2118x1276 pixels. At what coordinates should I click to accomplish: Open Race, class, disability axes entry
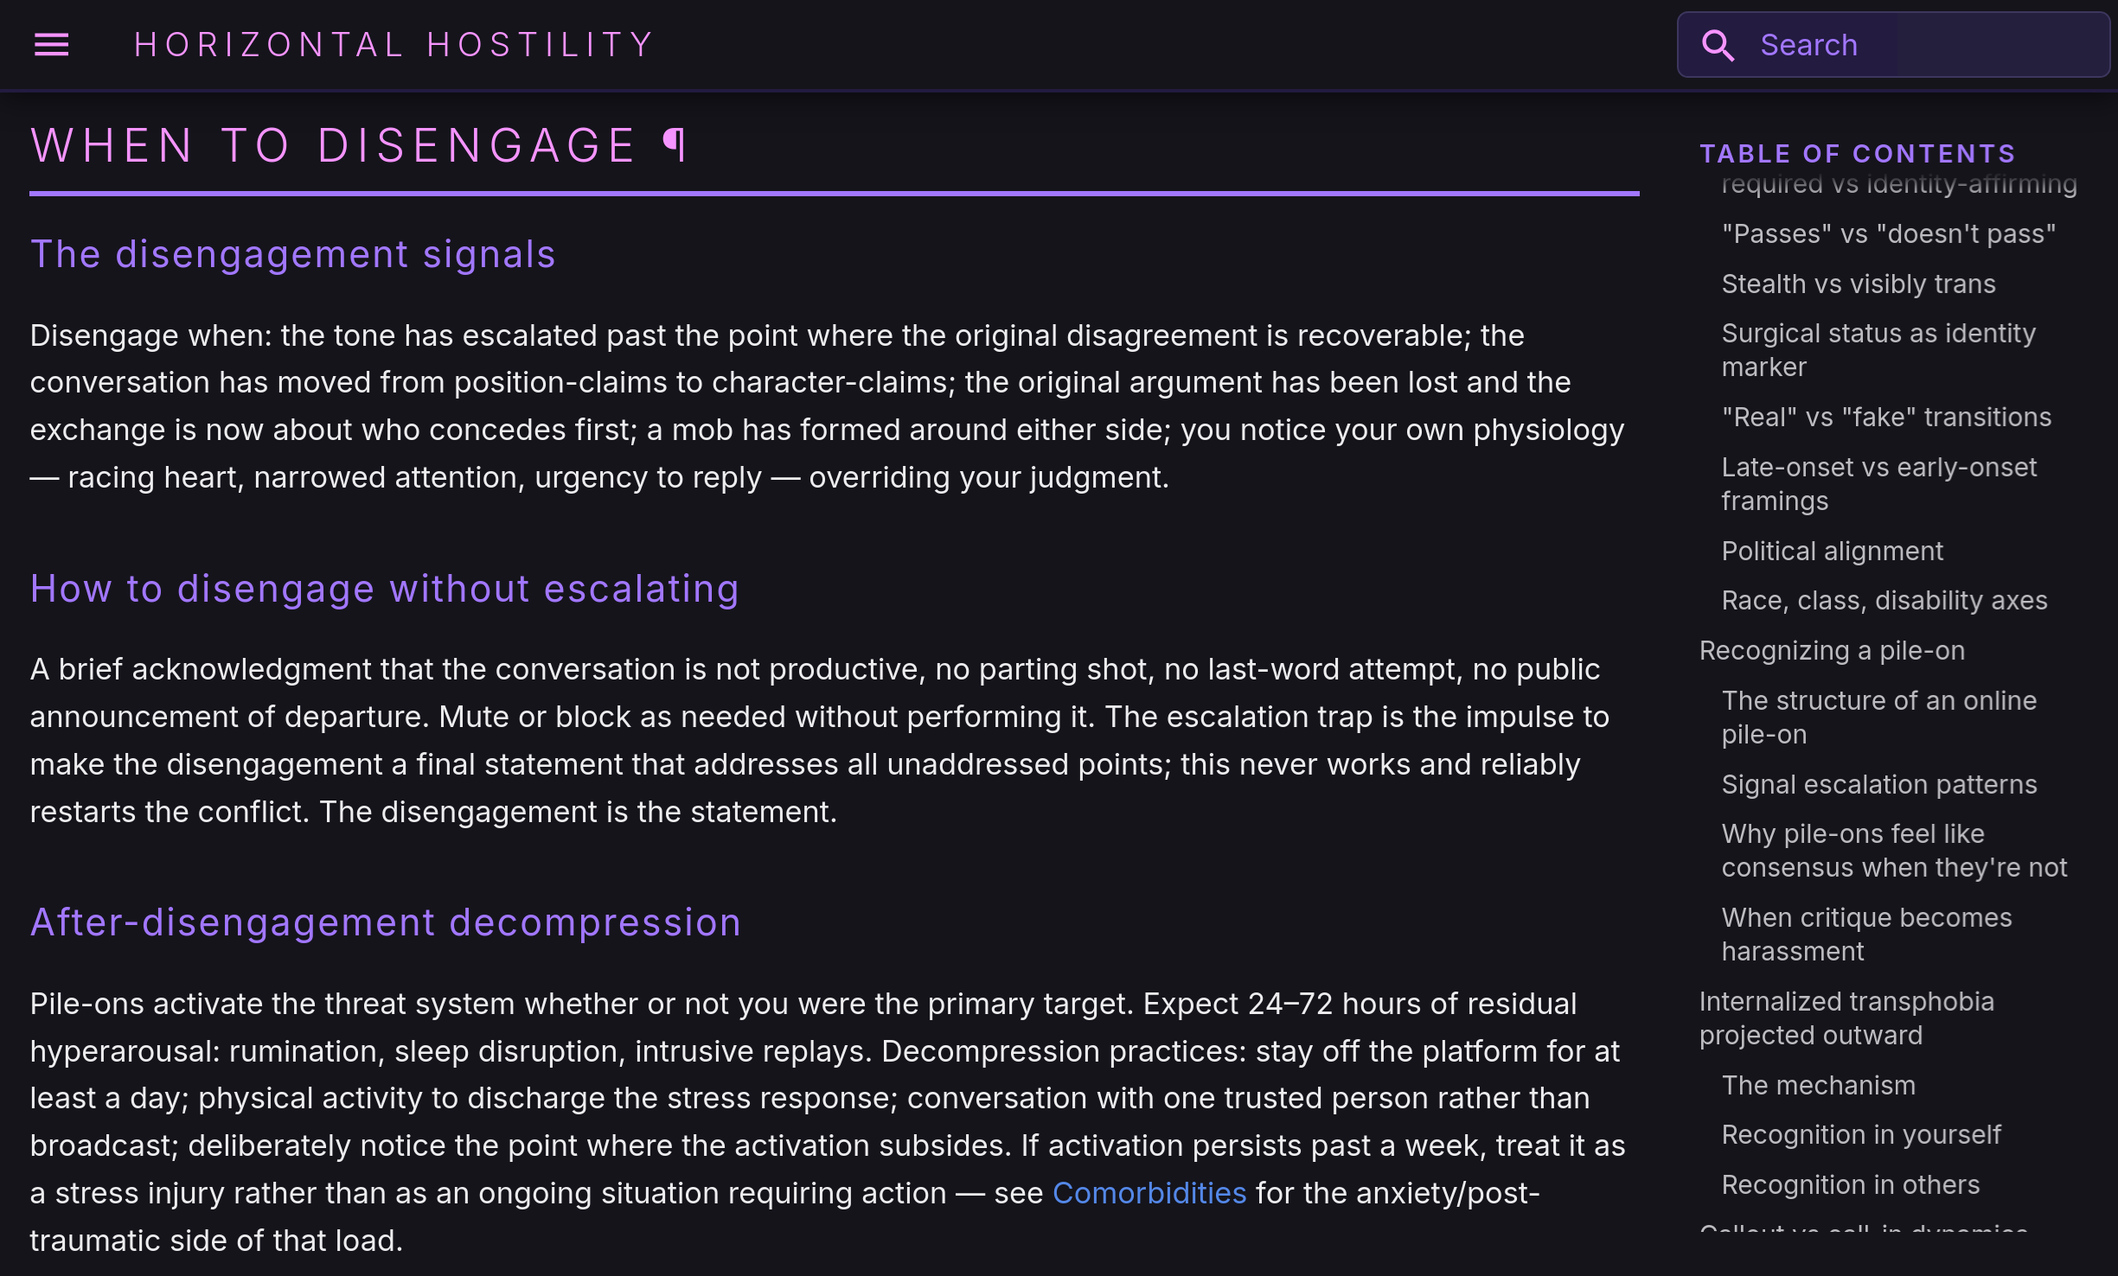(x=1884, y=601)
